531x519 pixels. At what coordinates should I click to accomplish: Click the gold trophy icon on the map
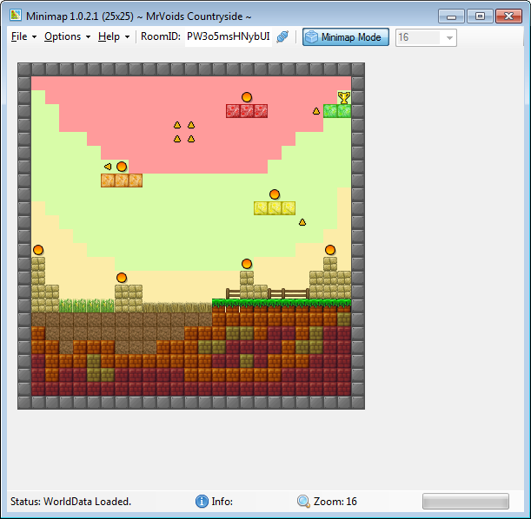click(344, 97)
